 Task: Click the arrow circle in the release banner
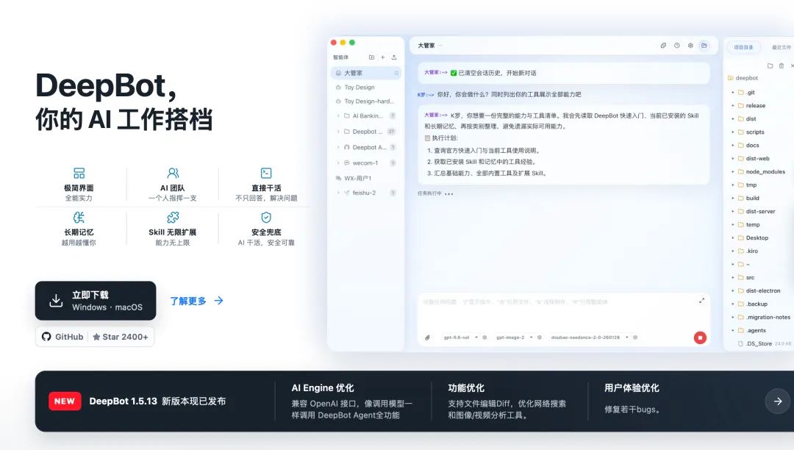(778, 401)
